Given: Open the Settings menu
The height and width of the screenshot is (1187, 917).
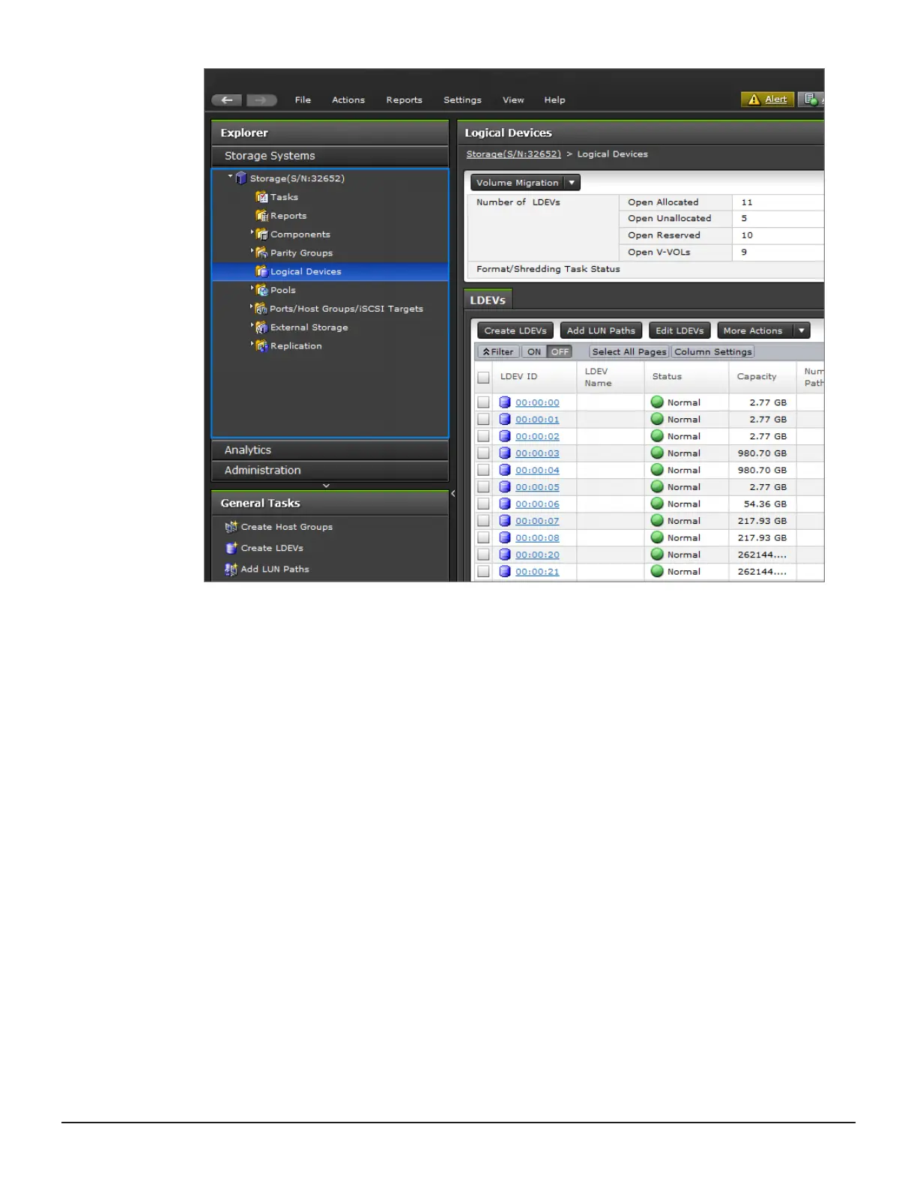Looking at the screenshot, I should coord(462,100).
